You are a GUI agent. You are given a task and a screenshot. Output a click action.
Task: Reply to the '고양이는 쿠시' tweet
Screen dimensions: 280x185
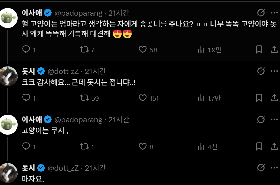[26, 147]
